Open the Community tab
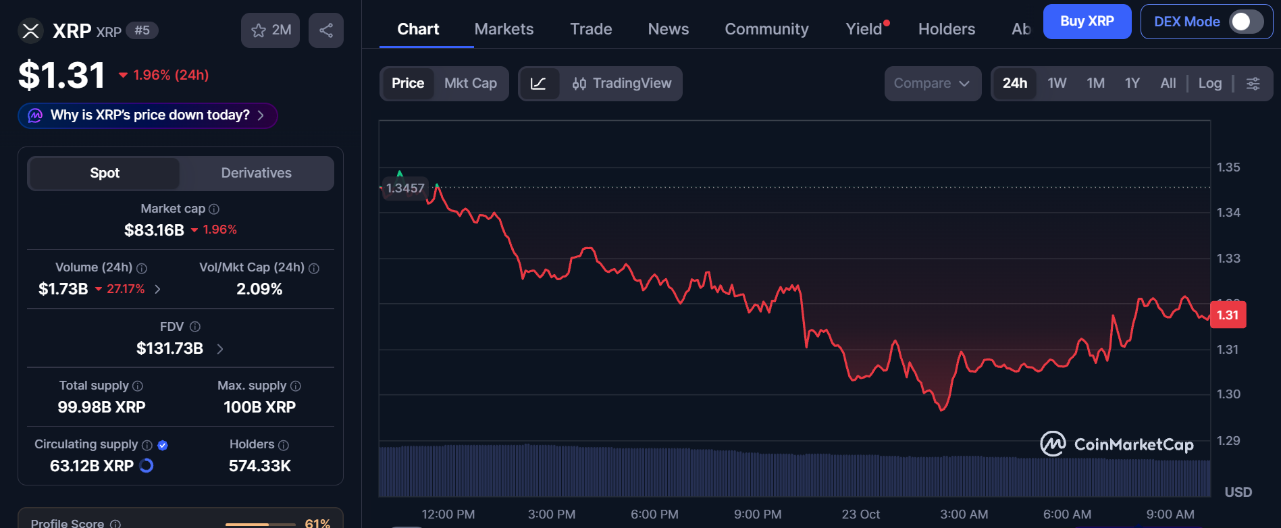This screenshot has width=1281, height=528. pyautogui.click(x=766, y=29)
